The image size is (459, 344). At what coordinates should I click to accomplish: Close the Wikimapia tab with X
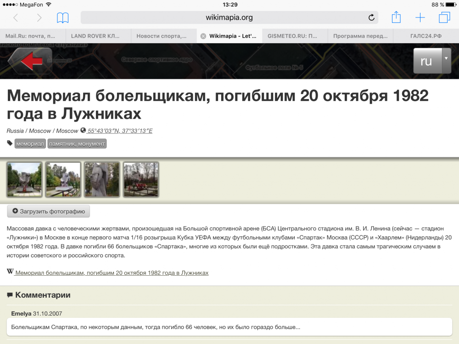203,36
